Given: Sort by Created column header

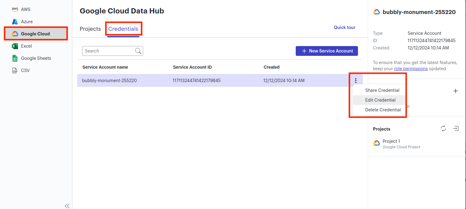Looking at the screenshot, I should click(272, 67).
